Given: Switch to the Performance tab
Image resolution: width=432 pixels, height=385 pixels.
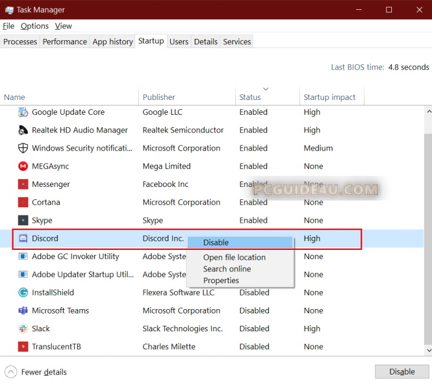Looking at the screenshot, I should point(65,41).
